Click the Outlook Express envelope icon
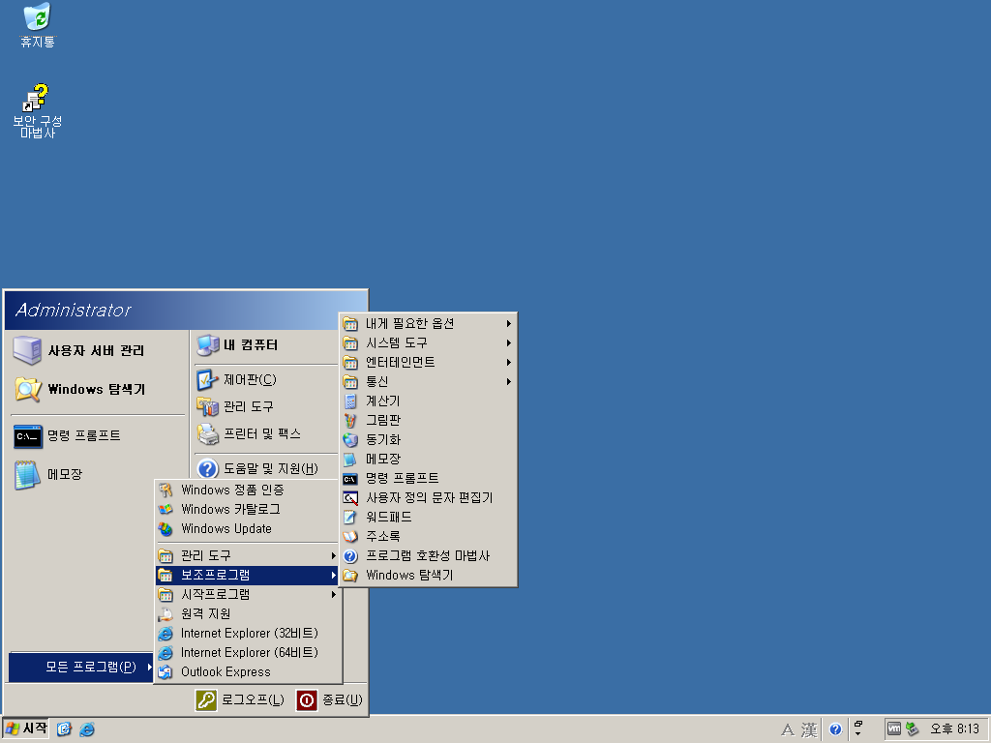The height and width of the screenshot is (743, 991). [165, 672]
